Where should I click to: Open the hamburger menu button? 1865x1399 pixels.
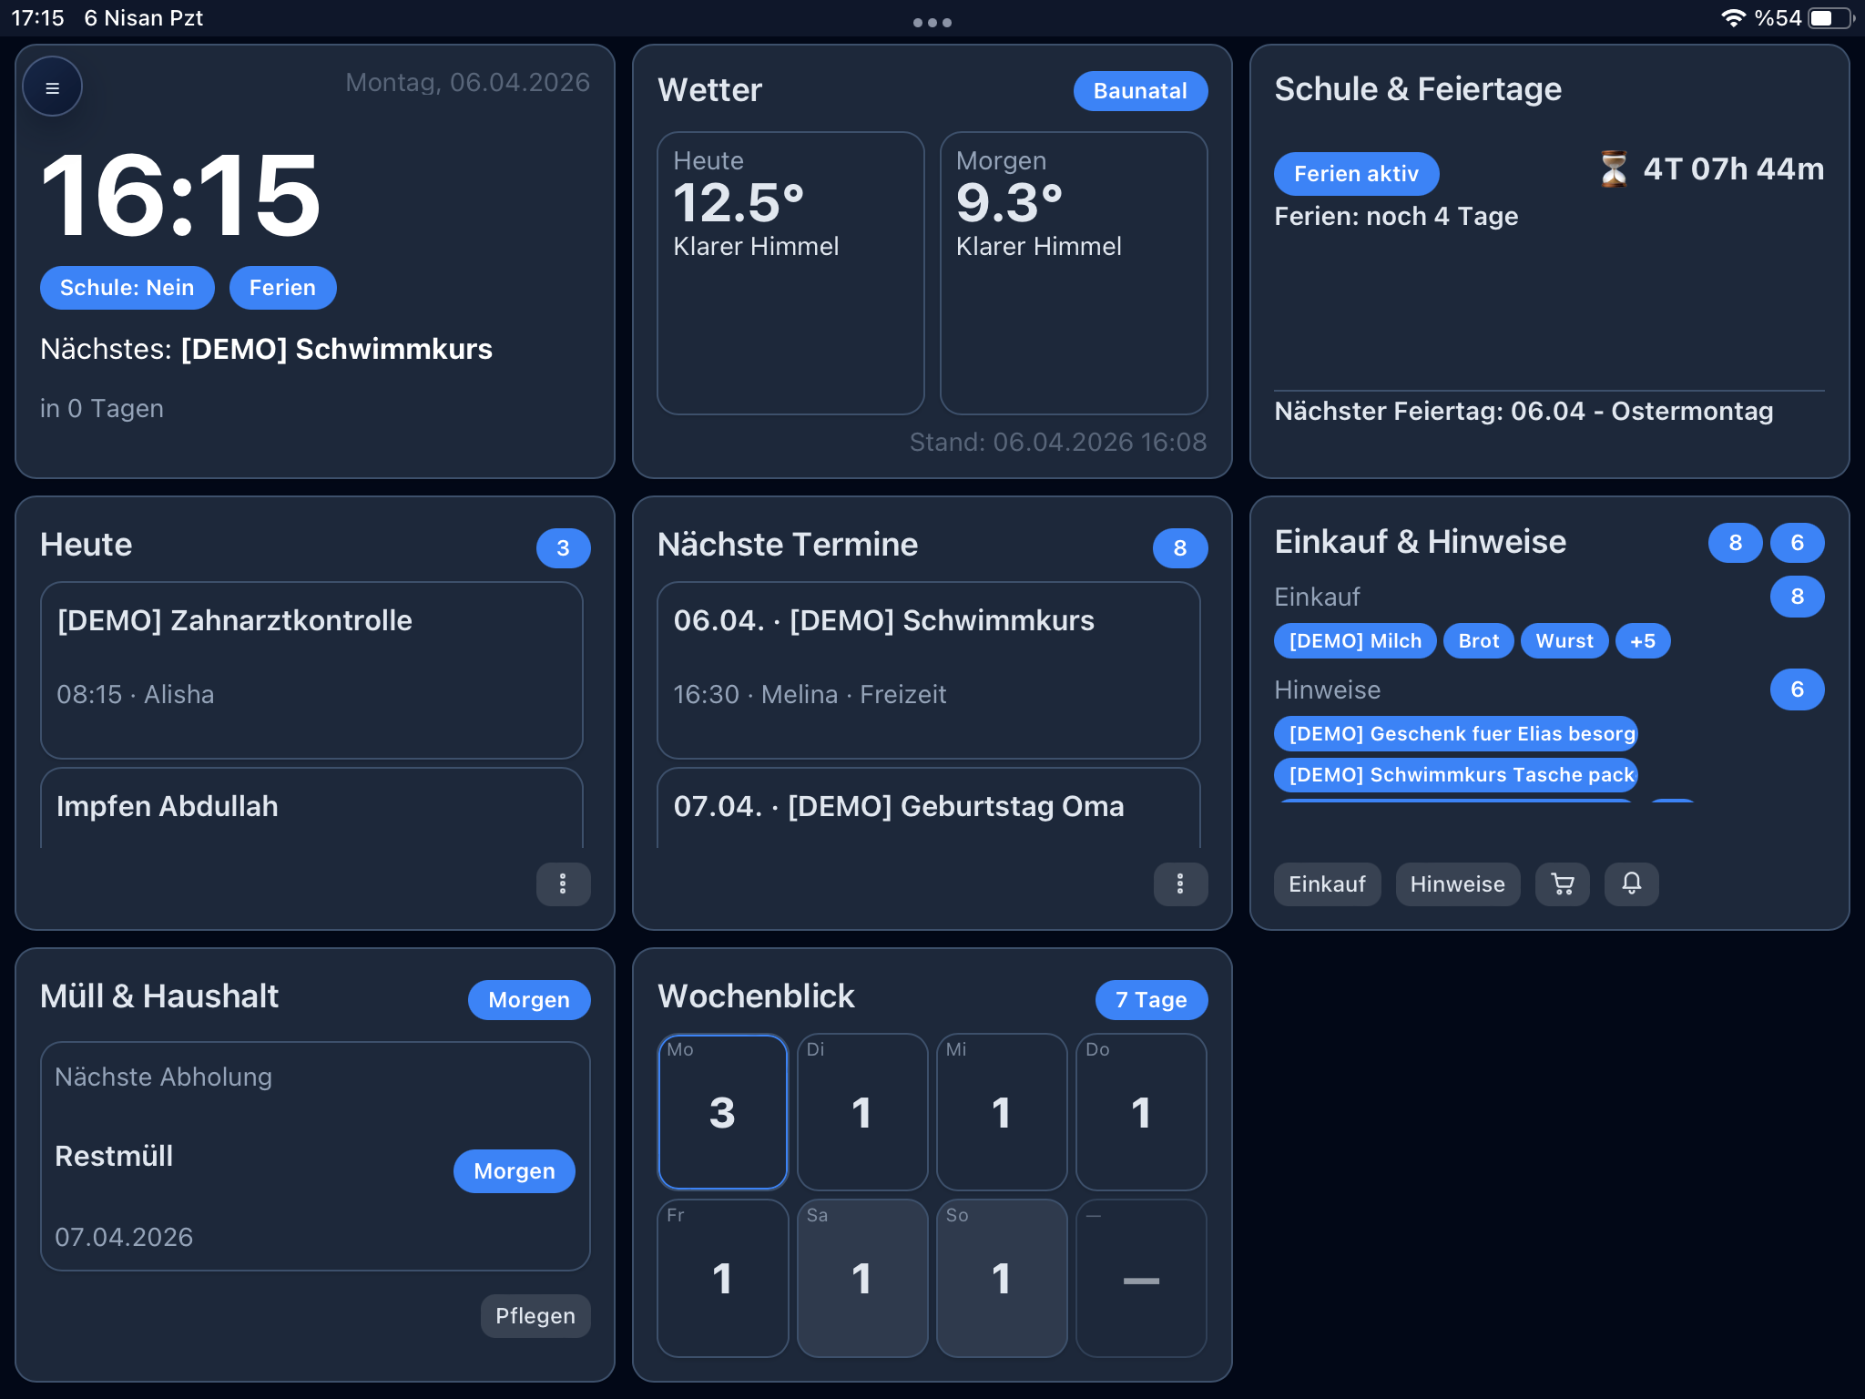(x=53, y=87)
